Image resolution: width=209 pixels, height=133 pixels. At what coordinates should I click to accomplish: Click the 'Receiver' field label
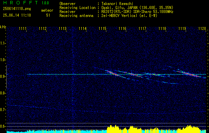pos(67,12)
